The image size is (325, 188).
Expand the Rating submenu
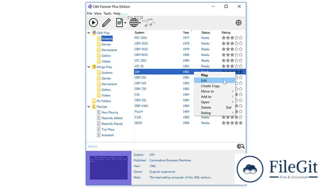(x=215, y=113)
